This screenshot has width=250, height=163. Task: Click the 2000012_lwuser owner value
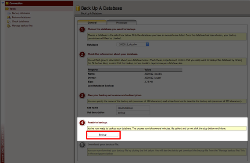pyautogui.click(x=153, y=78)
